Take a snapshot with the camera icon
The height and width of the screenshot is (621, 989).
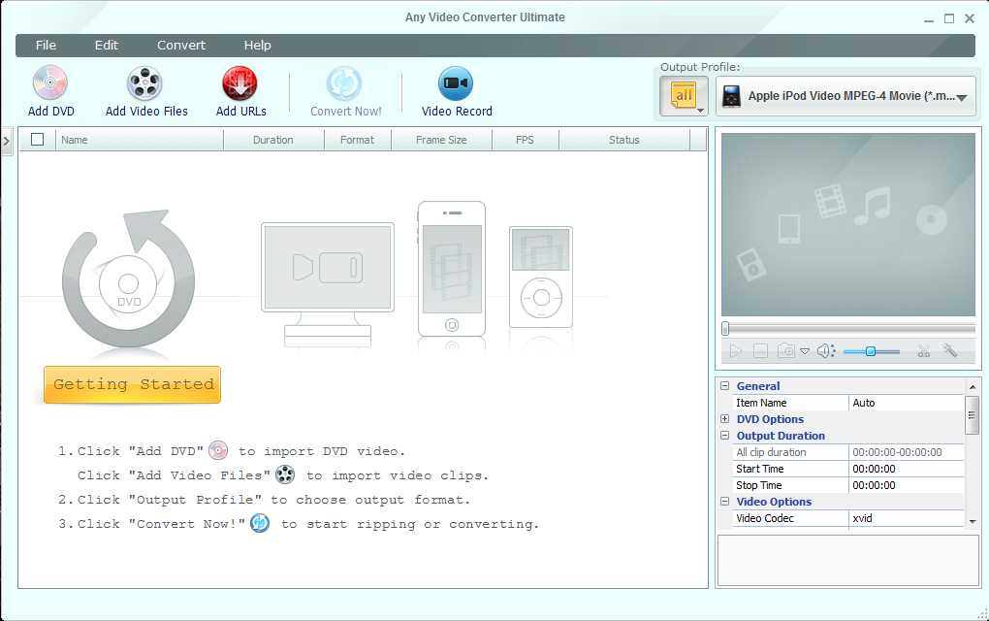(786, 350)
